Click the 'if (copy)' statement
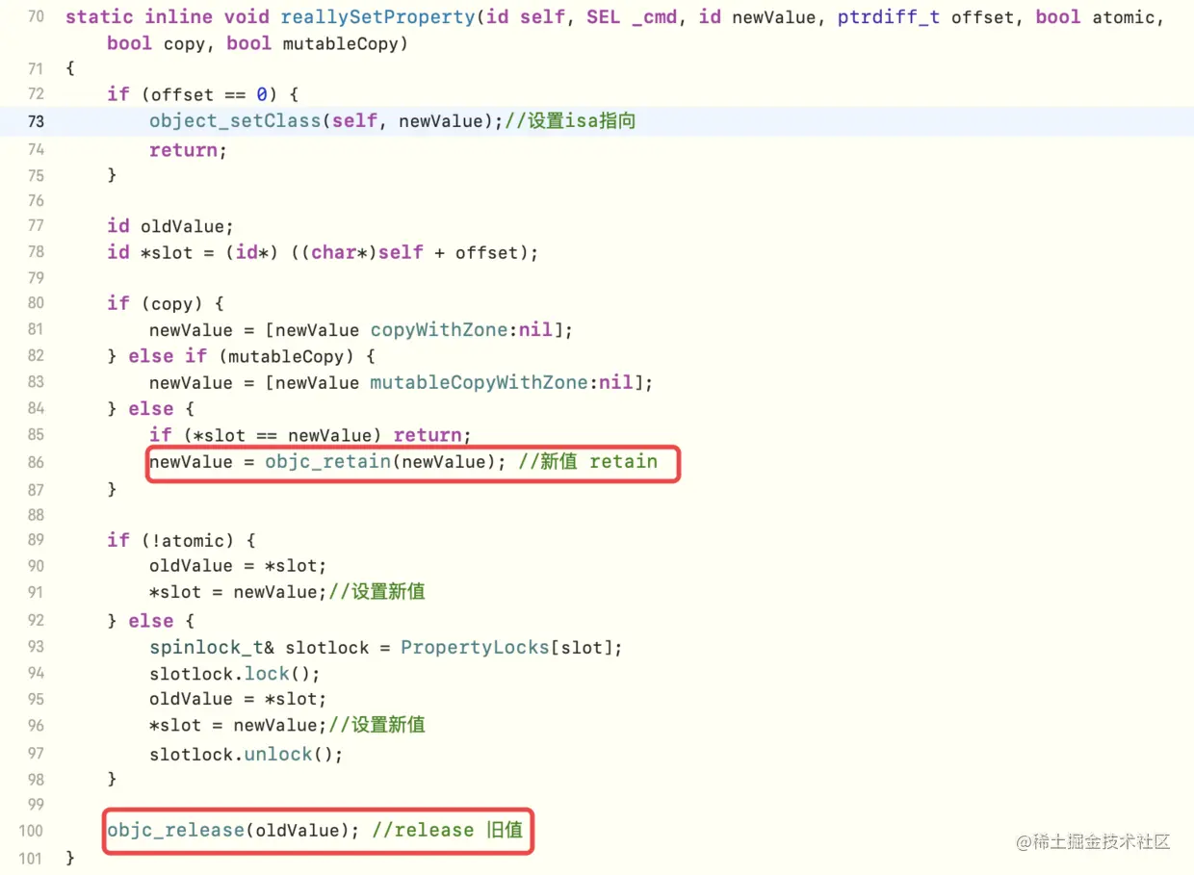 coord(166,304)
